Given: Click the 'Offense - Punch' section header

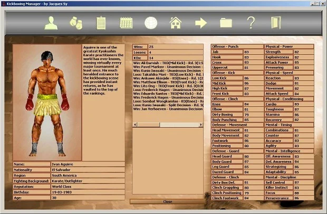Looking at the screenshot, I should point(237,46).
